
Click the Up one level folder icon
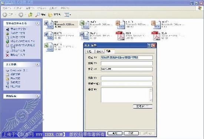tap(30, 15)
